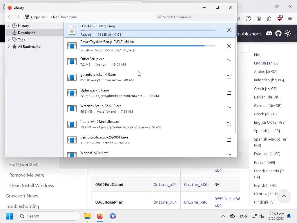The height and width of the screenshot is (223, 297).
Task: Click Offline_x86 link for O365HomePrem
Action: tap(227, 199)
